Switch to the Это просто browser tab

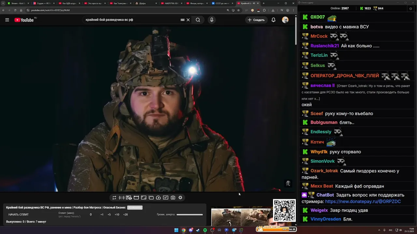click(x=94, y=3)
